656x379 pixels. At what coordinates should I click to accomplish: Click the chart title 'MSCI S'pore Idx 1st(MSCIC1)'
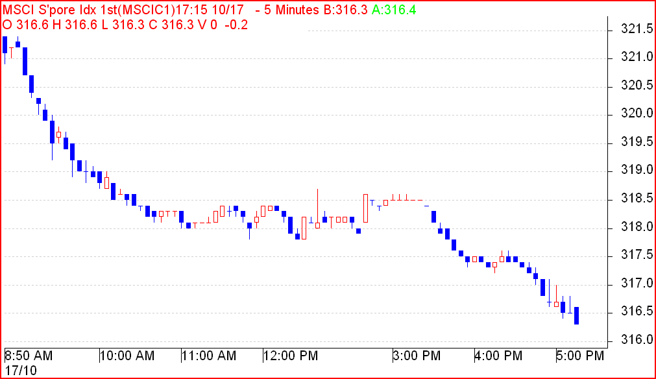[89, 10]
